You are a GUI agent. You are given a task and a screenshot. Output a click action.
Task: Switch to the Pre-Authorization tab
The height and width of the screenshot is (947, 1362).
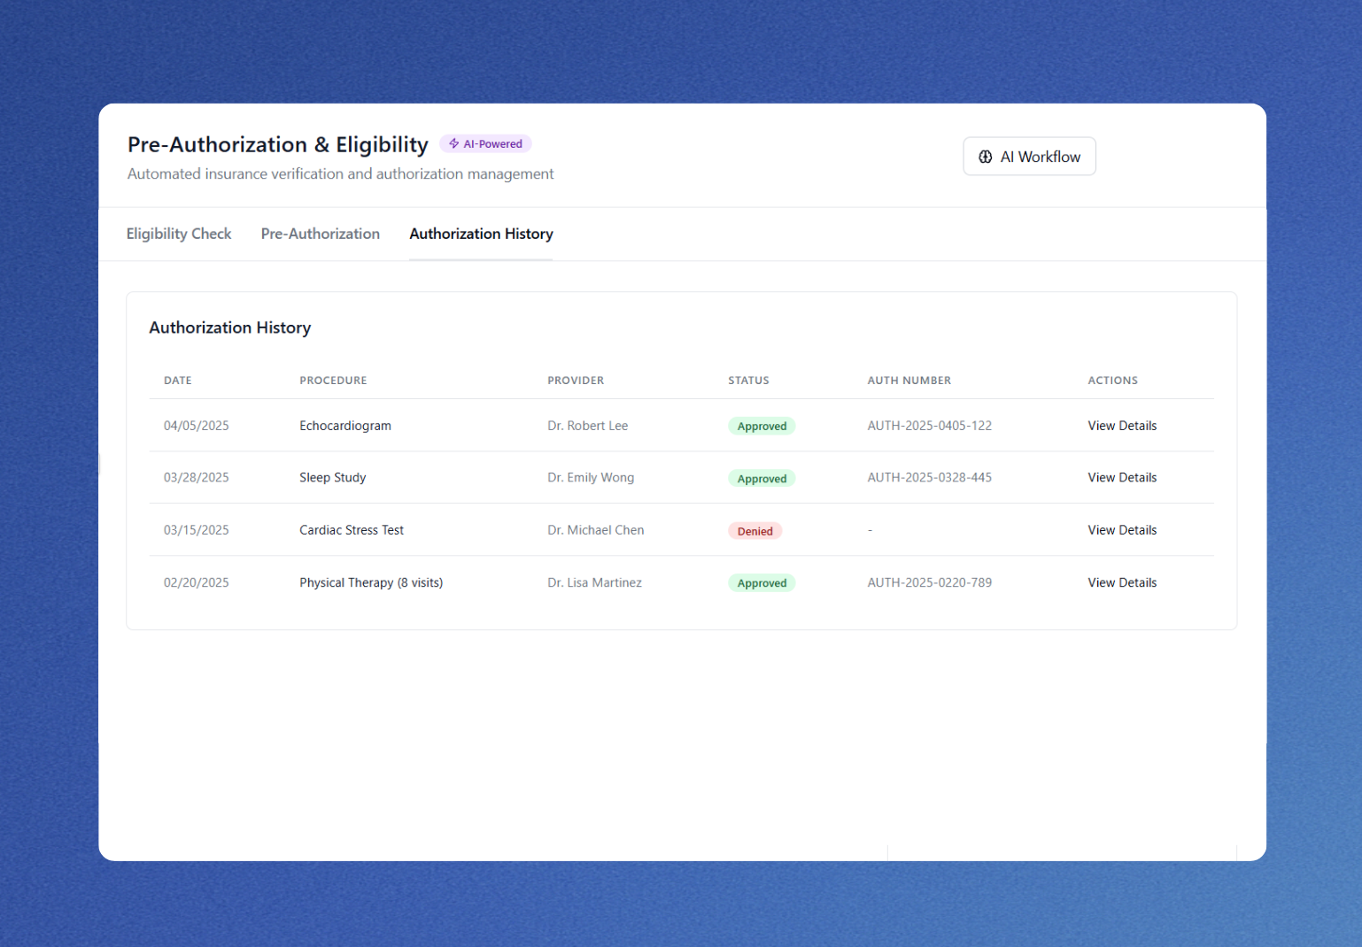pyautogui.click(x=321, y=234)
